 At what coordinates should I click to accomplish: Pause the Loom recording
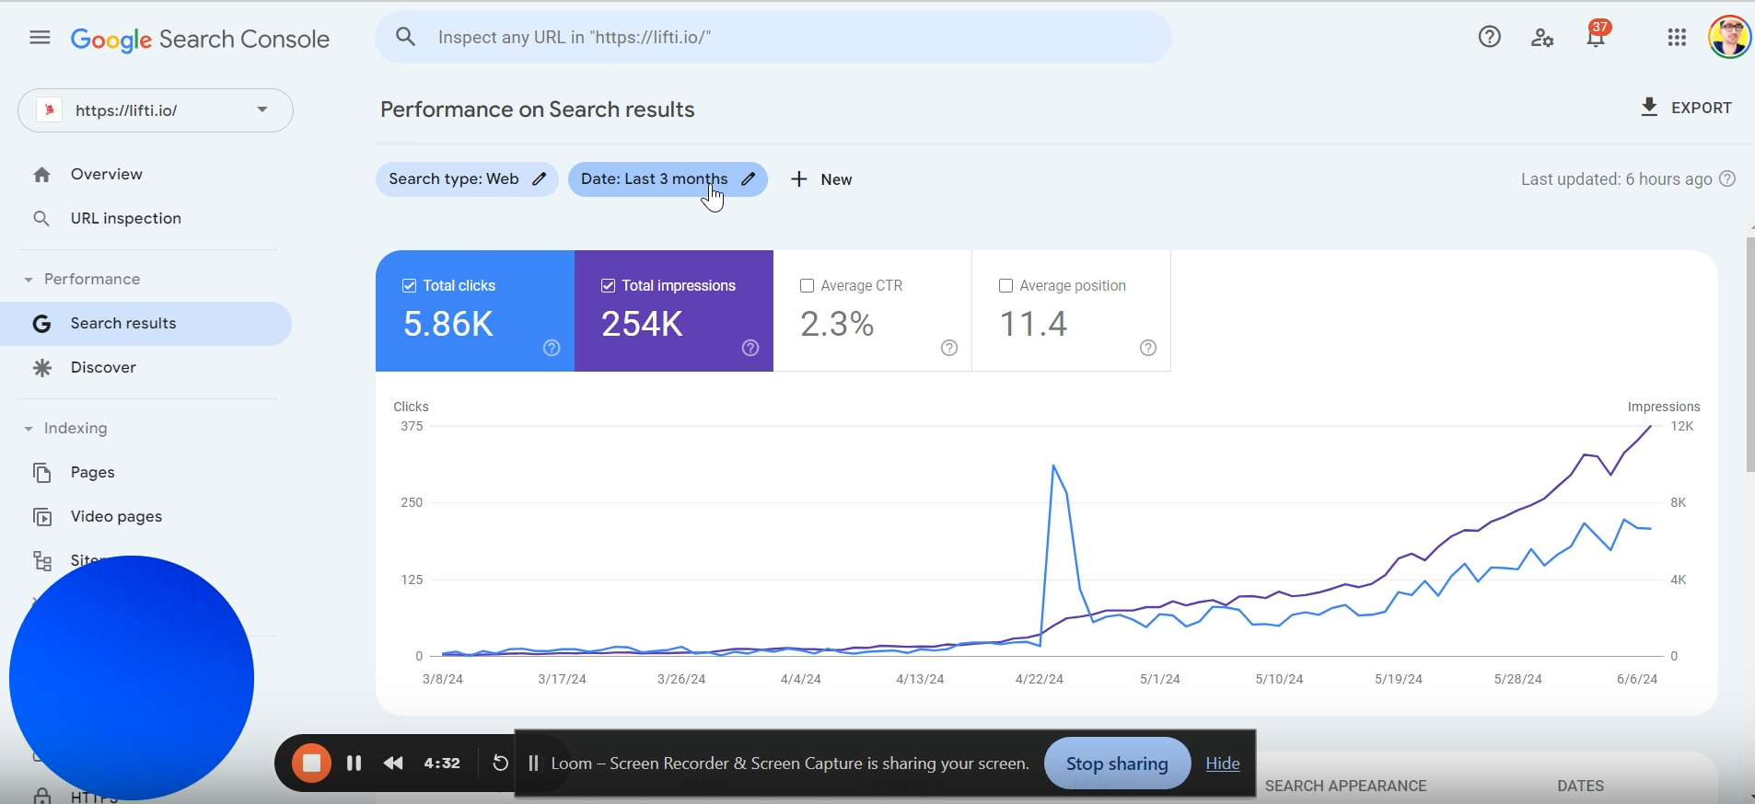354,764
